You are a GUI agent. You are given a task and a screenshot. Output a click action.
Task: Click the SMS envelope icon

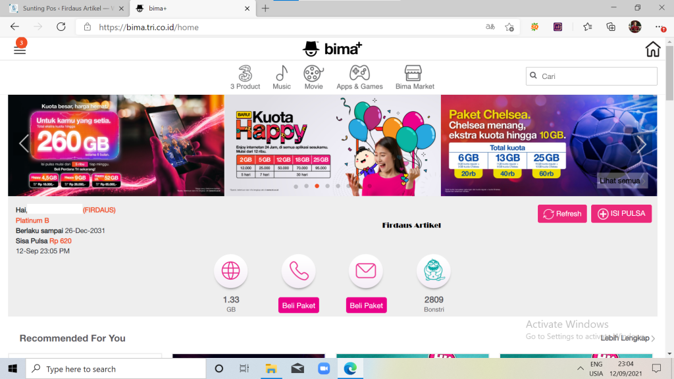(365, 270)
